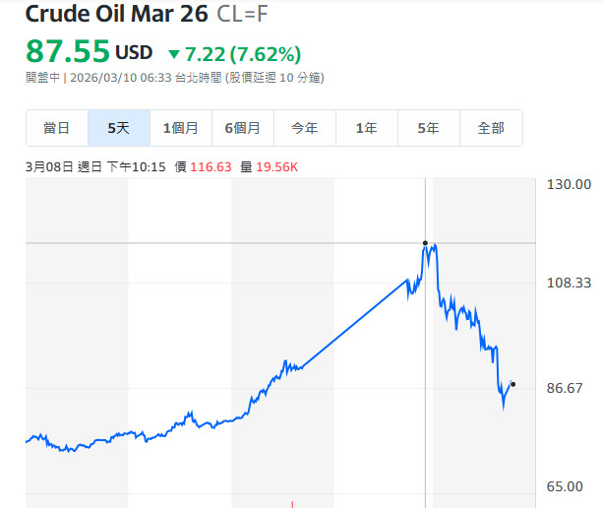The height and width of the screenshot is (508, 603).
Task: Select the 當日 time range tab
Action: point(57,128)
